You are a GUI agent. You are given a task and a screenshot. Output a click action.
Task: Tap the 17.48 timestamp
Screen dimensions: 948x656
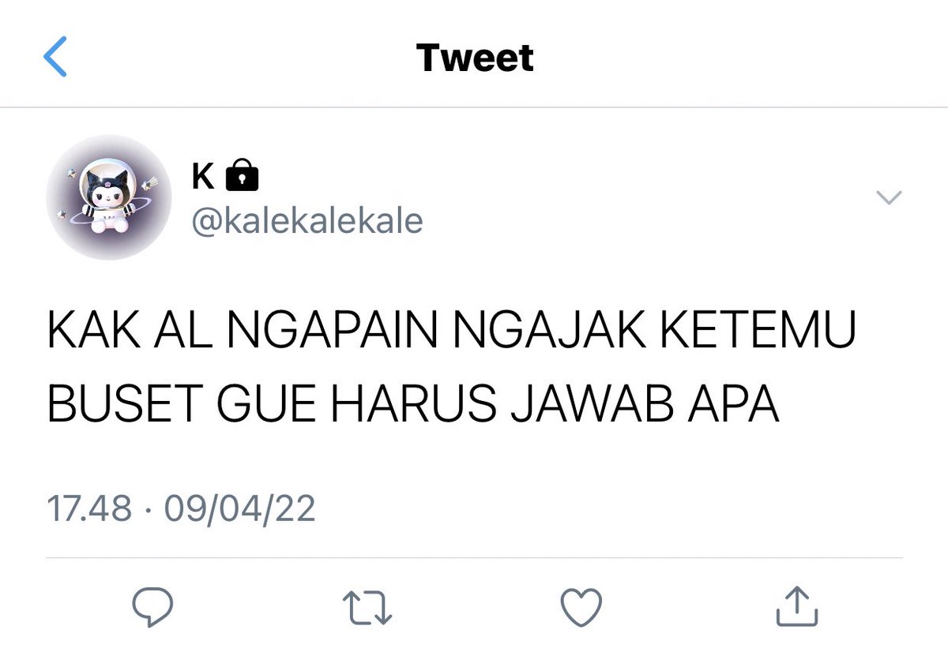coord(89,508)
